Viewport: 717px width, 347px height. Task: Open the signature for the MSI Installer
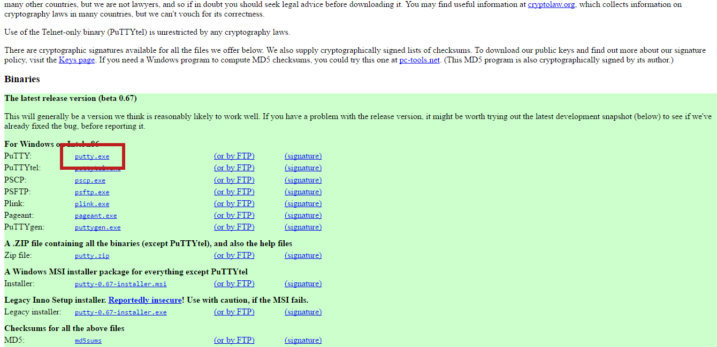click(303, 283)
